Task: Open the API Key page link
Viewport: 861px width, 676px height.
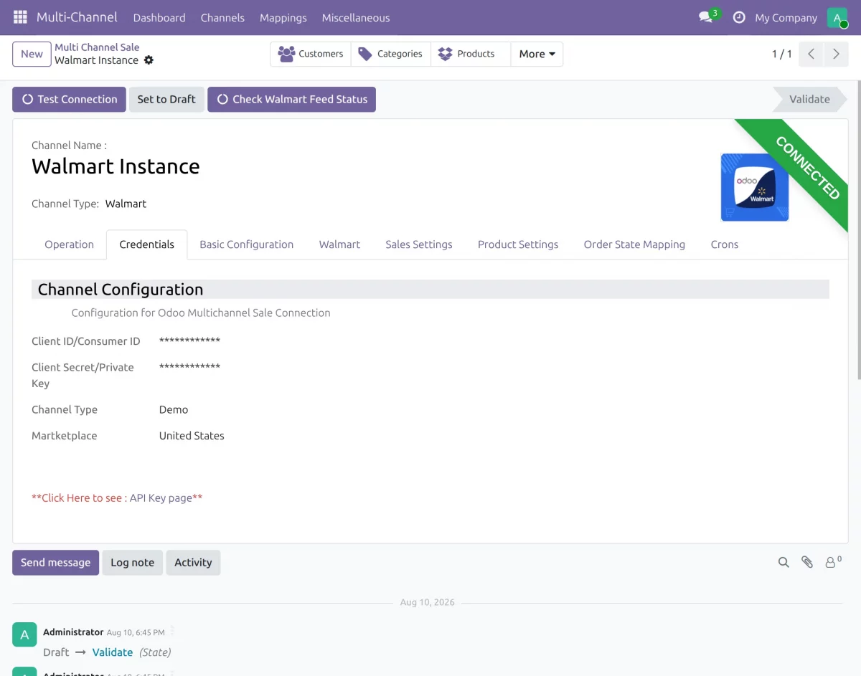Action: tap(161, 498)
